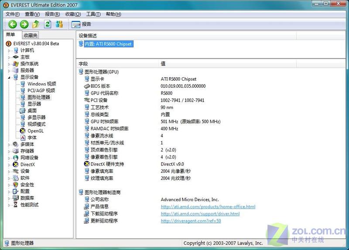Open the 报告(R) menu

pyautogui.click(x=52, y=14)
